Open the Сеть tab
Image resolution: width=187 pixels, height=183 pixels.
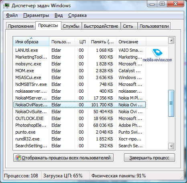(128, 26)
